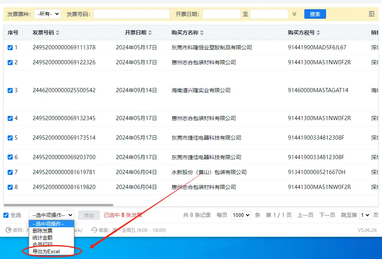This screenshot has height=259, width=382.
Task: Click invoice number 24952000000069173514
Action: pyautogui.click(x=64, y=138)
